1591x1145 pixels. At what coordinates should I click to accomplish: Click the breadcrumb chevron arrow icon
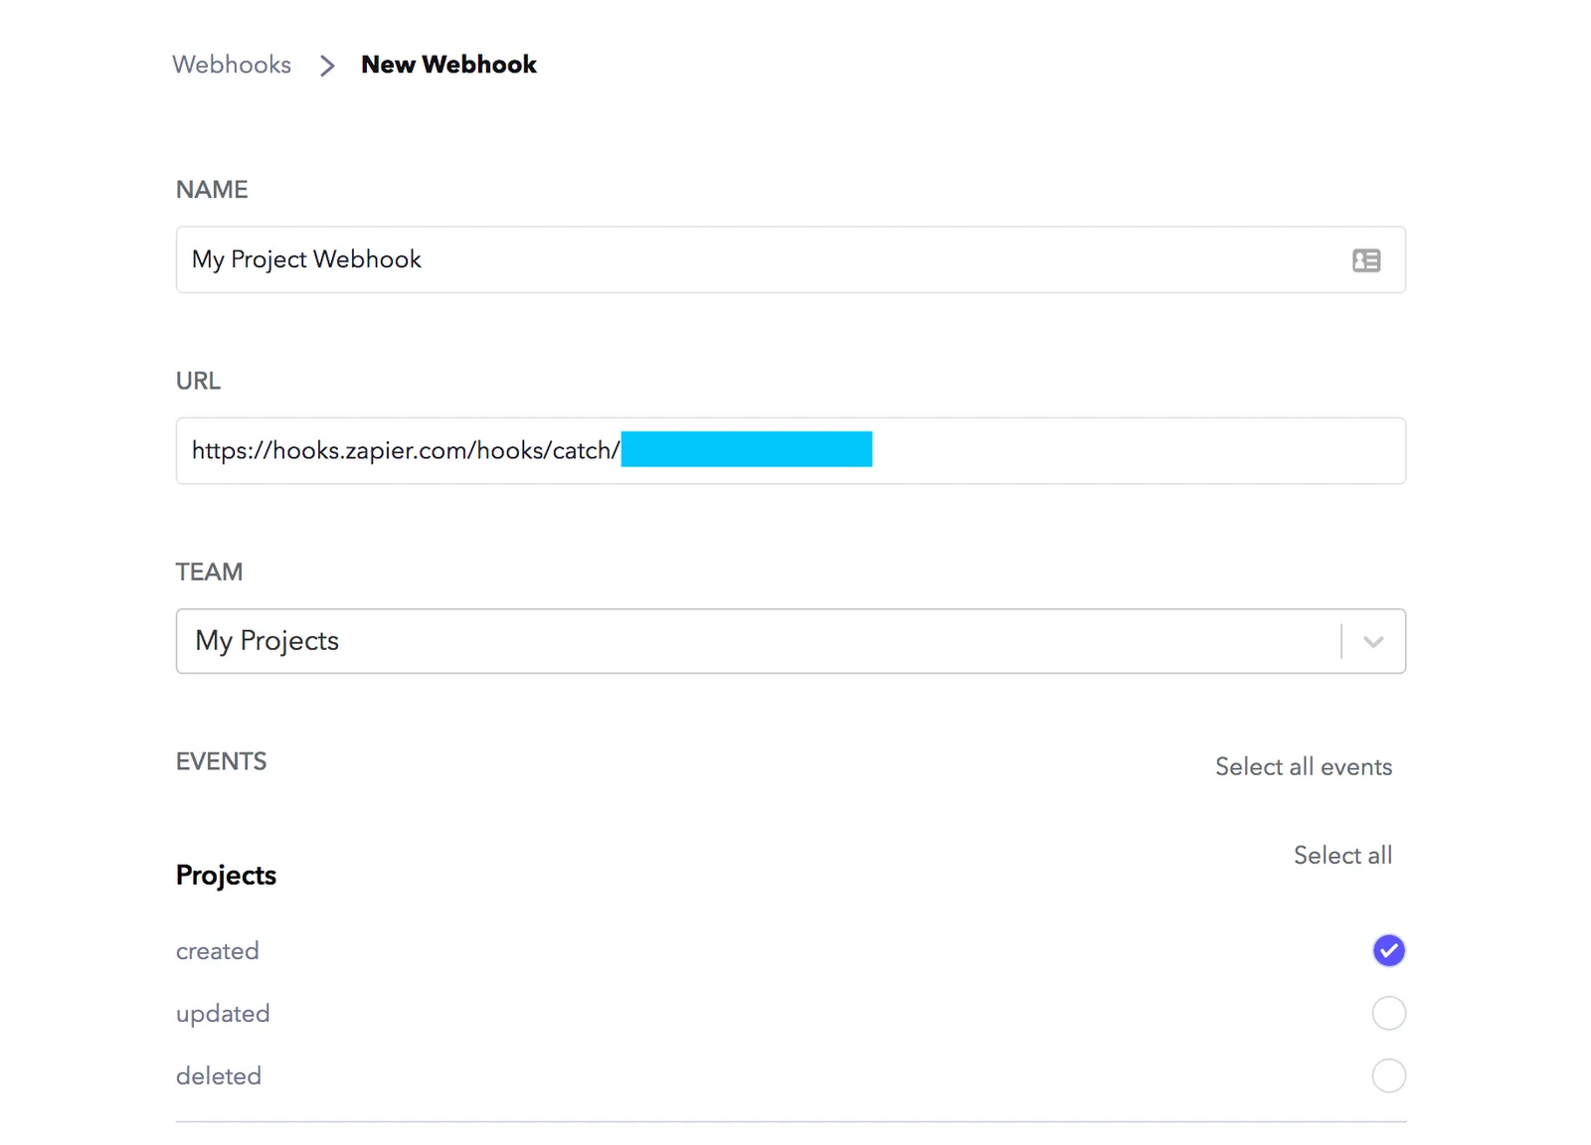pos(327,66)
